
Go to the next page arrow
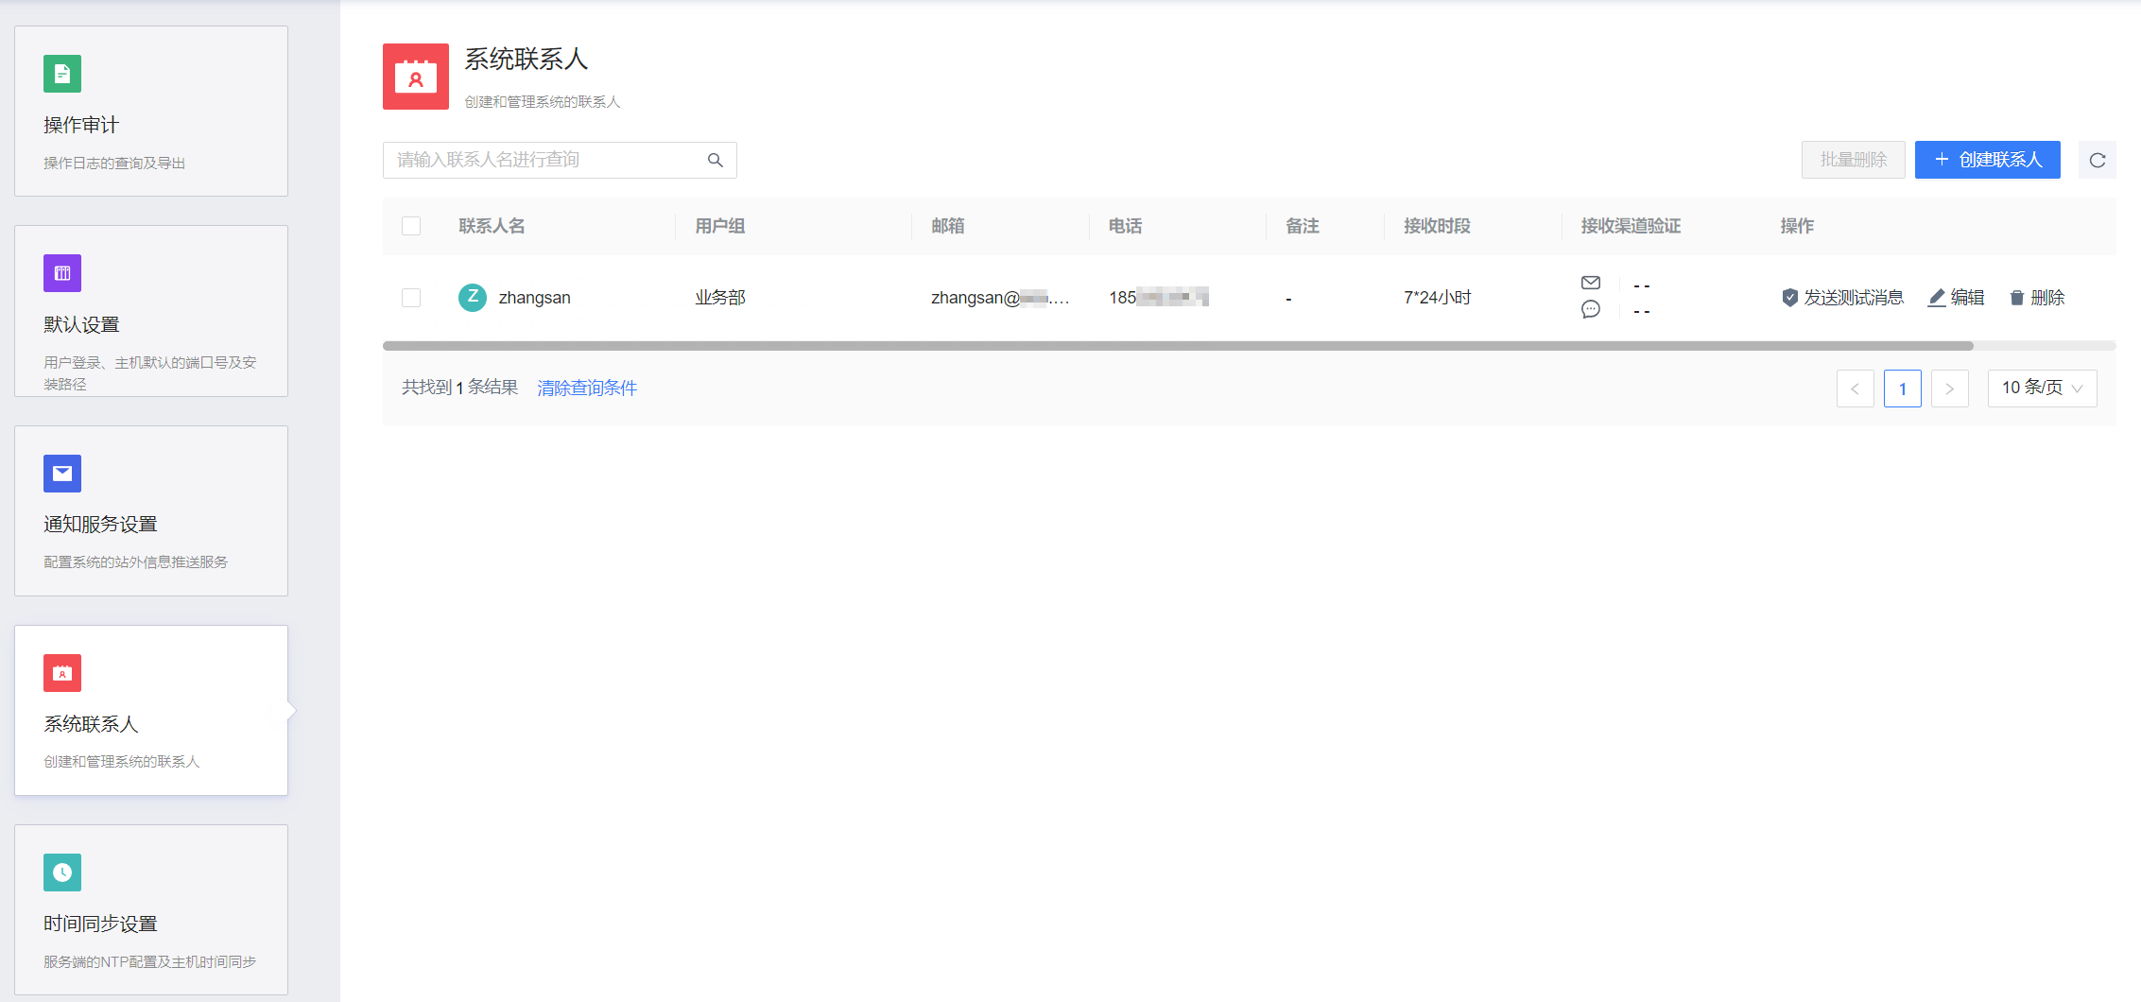click(x=1949, y=389)
